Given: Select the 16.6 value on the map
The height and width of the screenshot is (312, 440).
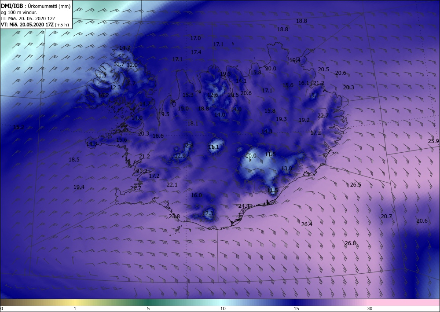Looking at the screenshot, I should click(x=158, y=136).
